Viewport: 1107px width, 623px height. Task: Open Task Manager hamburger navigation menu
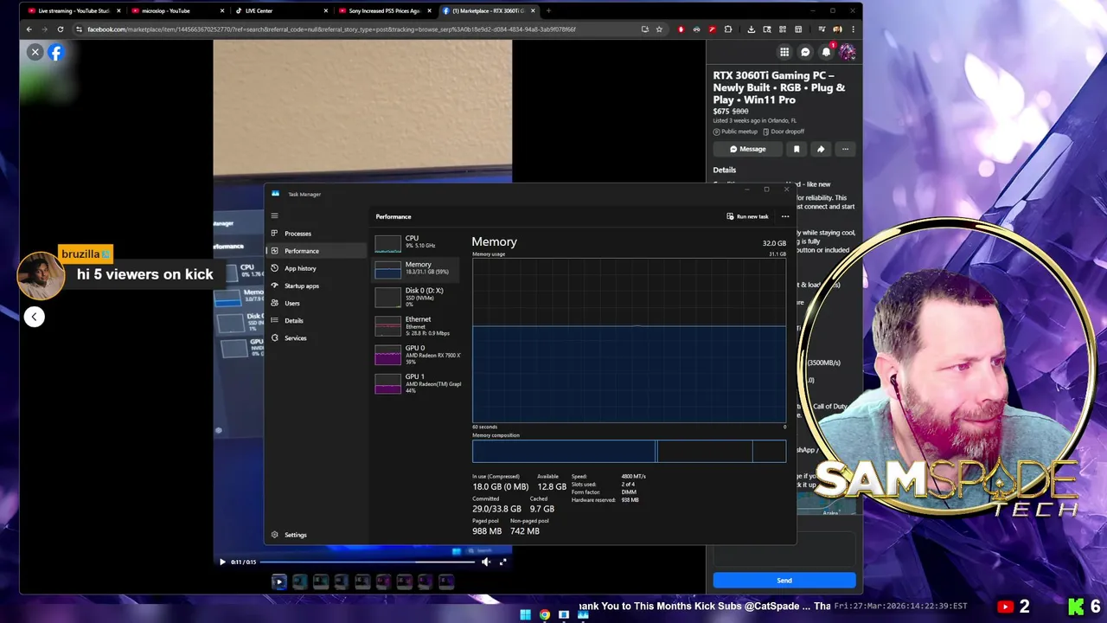tap(274, 216)
